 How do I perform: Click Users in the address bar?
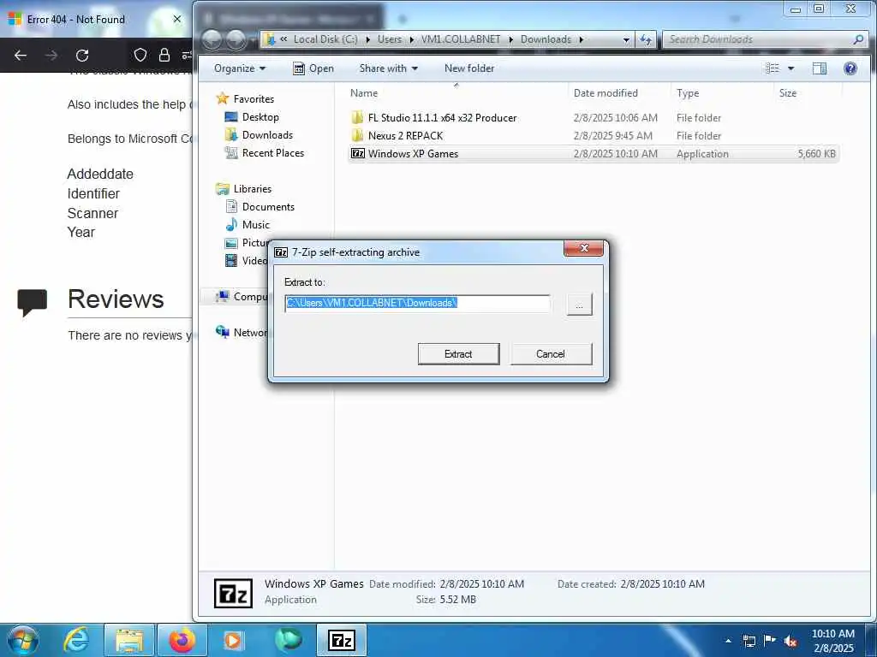(x=390, y=39)
